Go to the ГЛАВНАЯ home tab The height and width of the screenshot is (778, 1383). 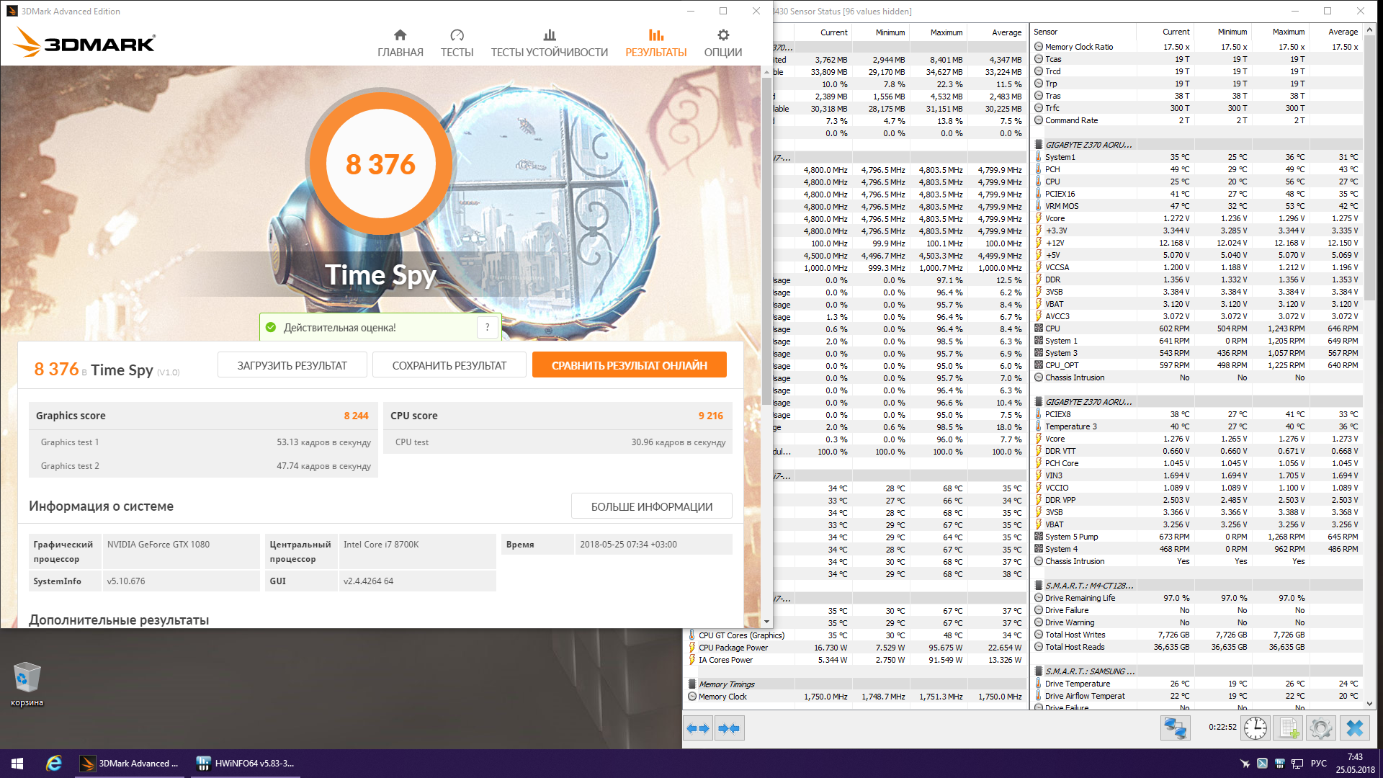coord(400,43)
